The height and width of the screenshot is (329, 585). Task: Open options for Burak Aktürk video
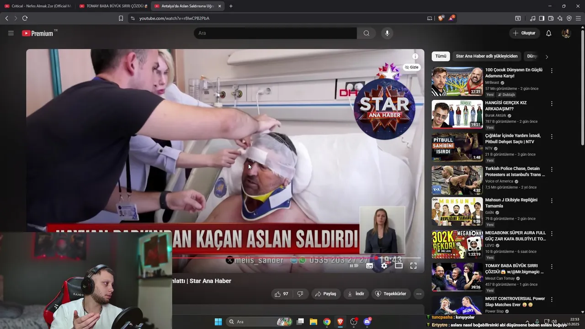[x=552, y=104]
